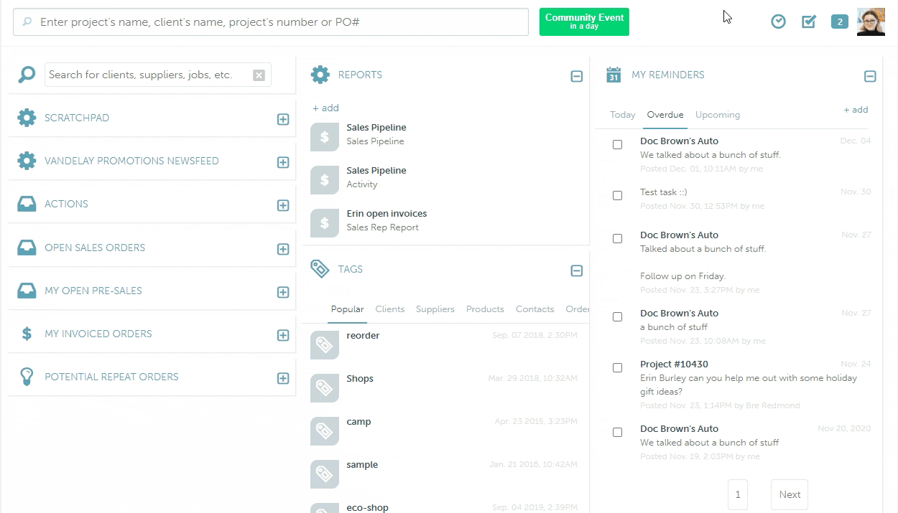Image resolution: width=898 pixels, height=513 pixels.
Task: Collapse the Reports panel
Action: click(x=576, y=75)
